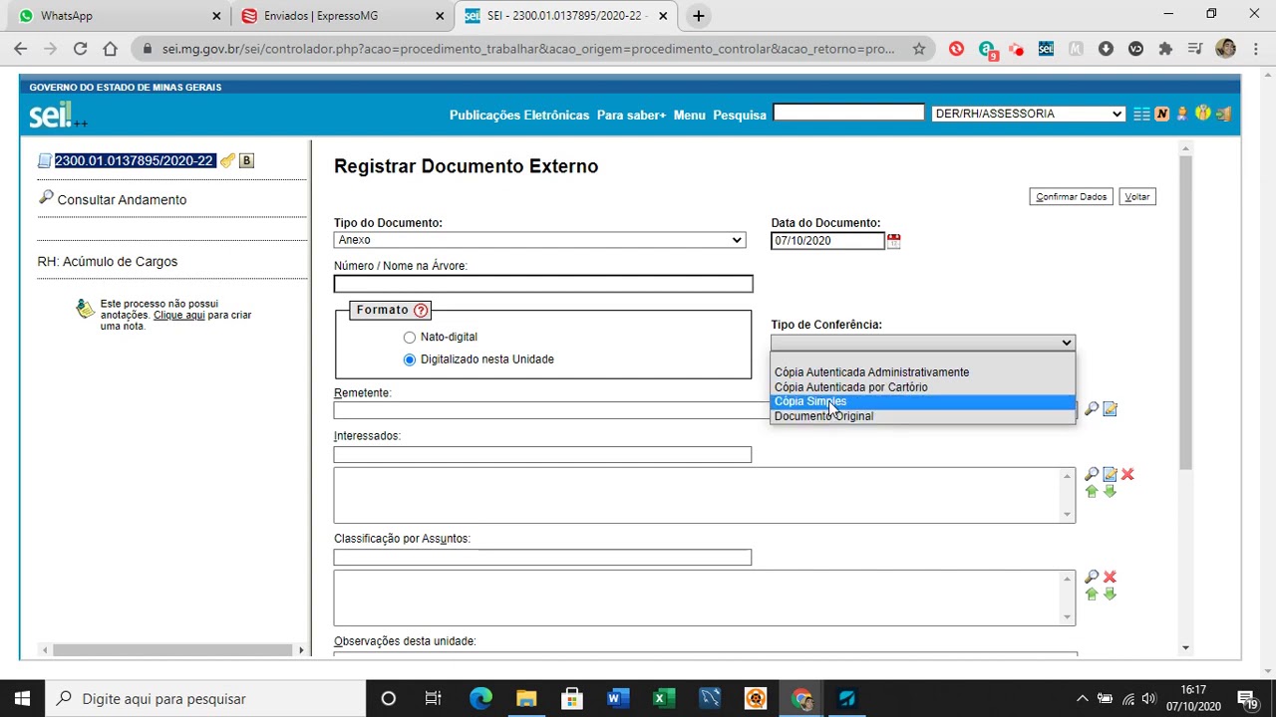Switch to the WhatsApp browser tab
The height and width of the screenshot is (717, 1276).
pyautogui.click(x=118, y=16)
